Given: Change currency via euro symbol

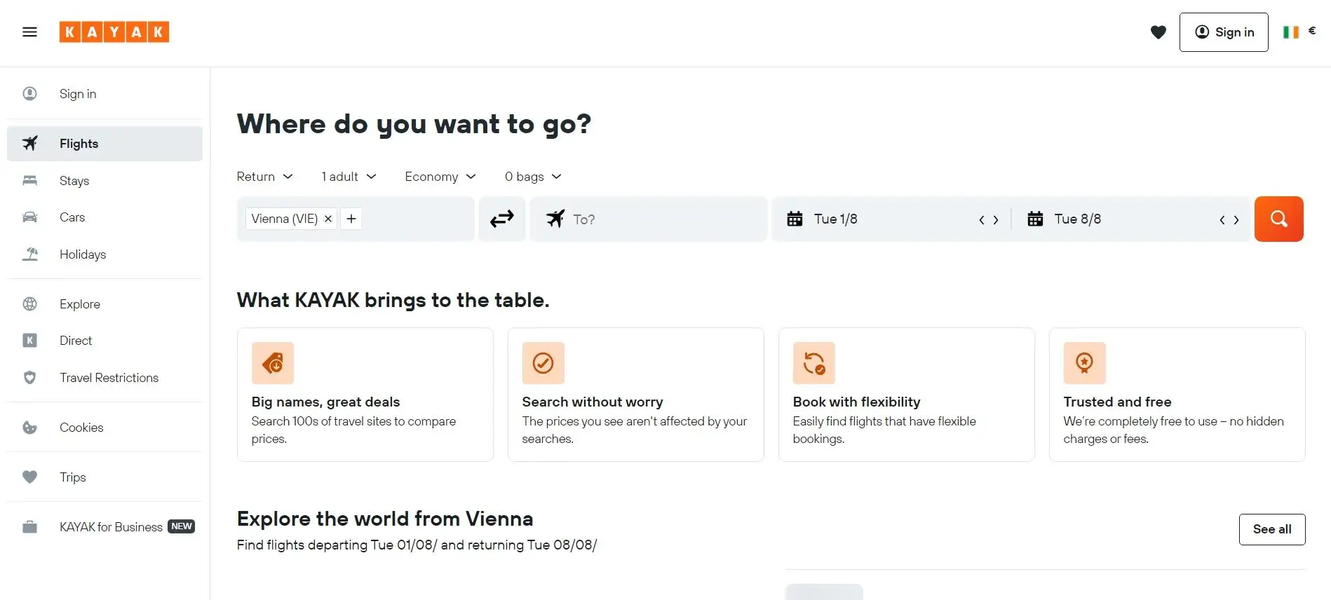Looking at the screenshot, I should point(1312,31).
